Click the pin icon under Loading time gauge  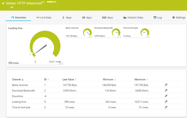click(x=62, y=64)
